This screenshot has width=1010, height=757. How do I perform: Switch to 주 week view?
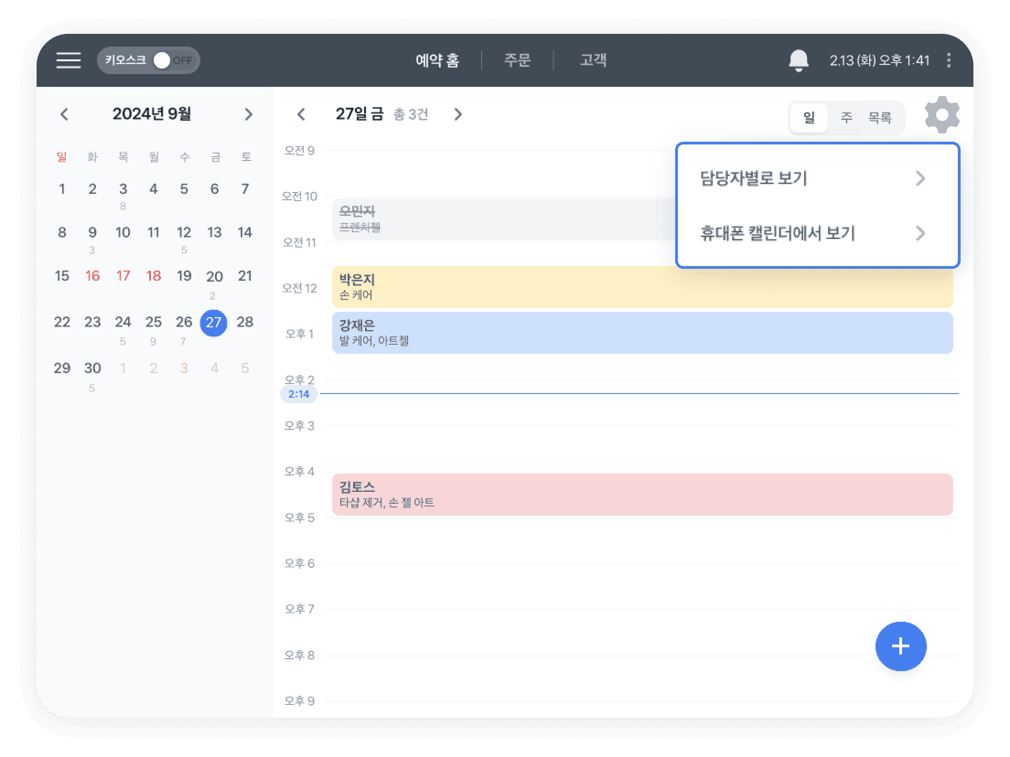click(846, 118)
